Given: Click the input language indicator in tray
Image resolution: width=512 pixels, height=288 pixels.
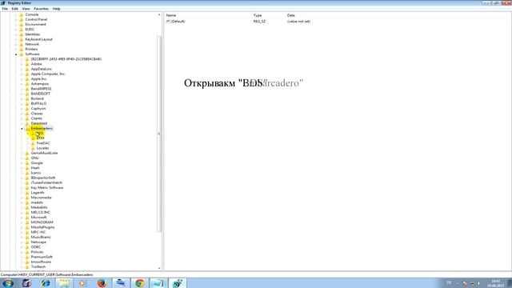Looking at the screenshot, I should click(449, 282).
